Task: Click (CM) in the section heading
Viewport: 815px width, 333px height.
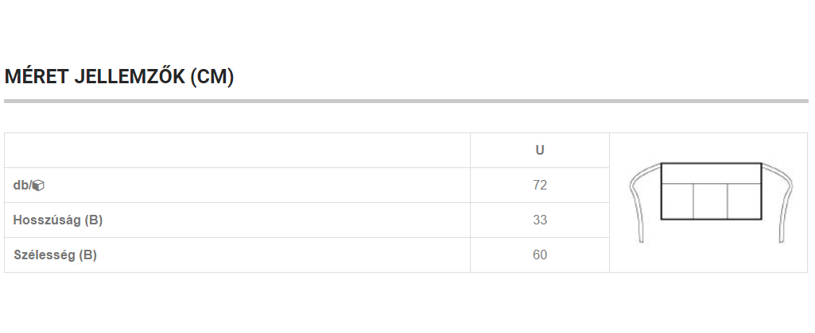Action: click(x=212, y=77)
